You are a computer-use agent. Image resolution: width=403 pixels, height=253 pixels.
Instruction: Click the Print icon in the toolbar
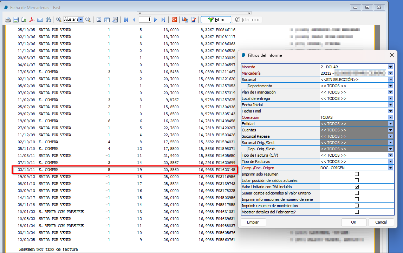pyautogui.click(x=8, y=20)
